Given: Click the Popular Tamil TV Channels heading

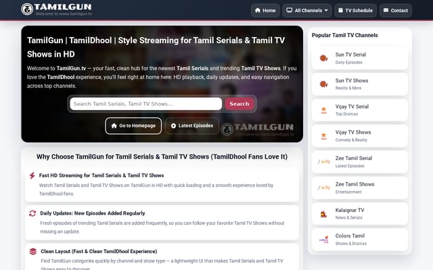Looking at the screenshot, I should (344, 35).
